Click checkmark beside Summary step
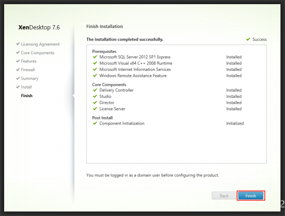Screen dimensions: 285x216 18,78
